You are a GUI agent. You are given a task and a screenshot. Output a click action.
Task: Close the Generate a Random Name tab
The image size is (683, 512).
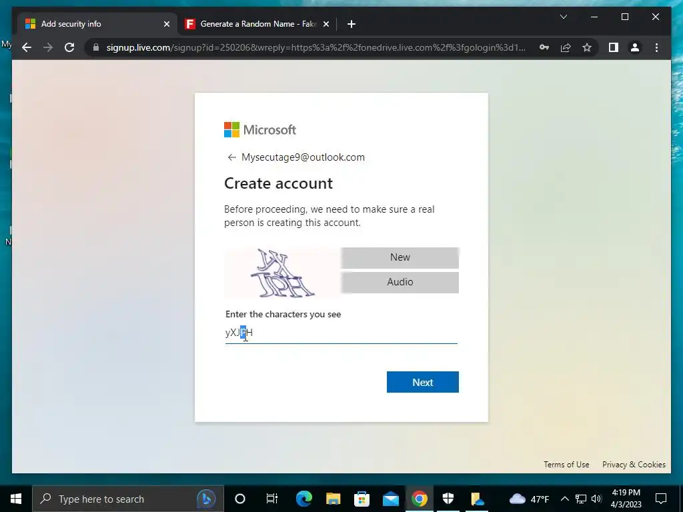(325, 24)
